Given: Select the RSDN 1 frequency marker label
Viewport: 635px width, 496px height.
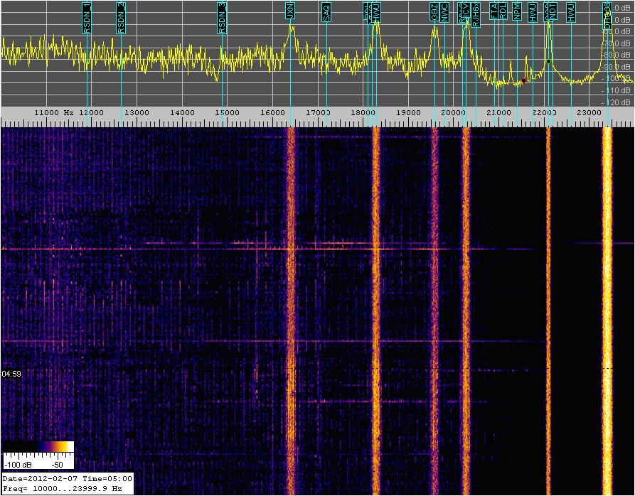Looking at the screenshot, I should pyautogui.click(x=87, y=18).
